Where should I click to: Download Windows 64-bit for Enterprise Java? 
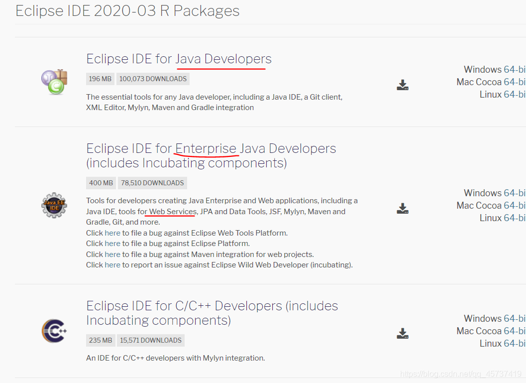point(515,193)
